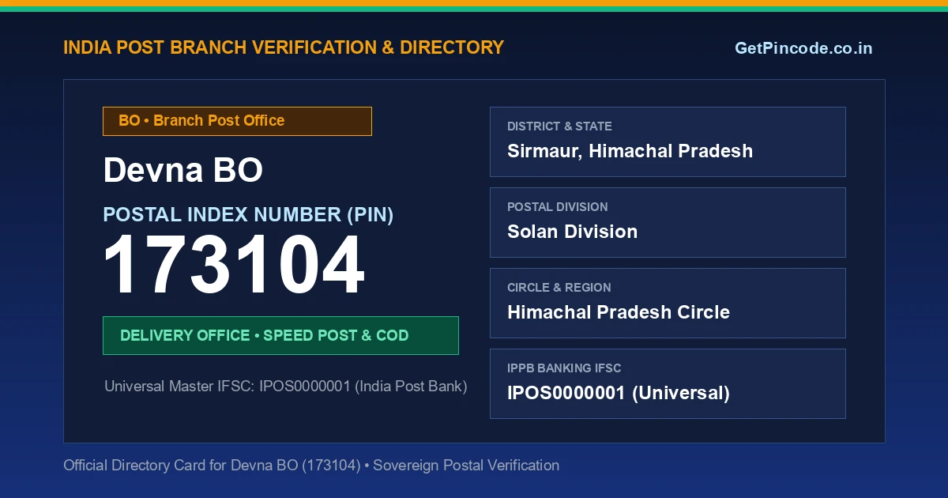Viewport: 948px width, 498px height.
Task: Select the large 173104 PIN number
Action: (234, 266)
